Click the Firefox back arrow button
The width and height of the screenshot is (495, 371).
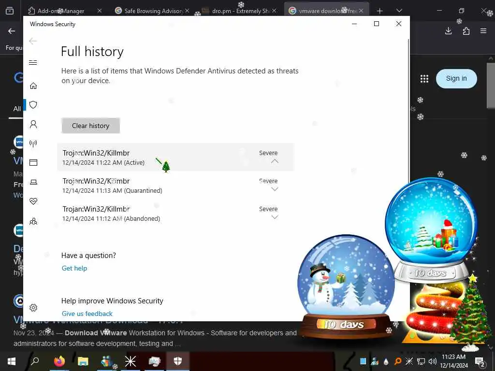tap(12, 31)
